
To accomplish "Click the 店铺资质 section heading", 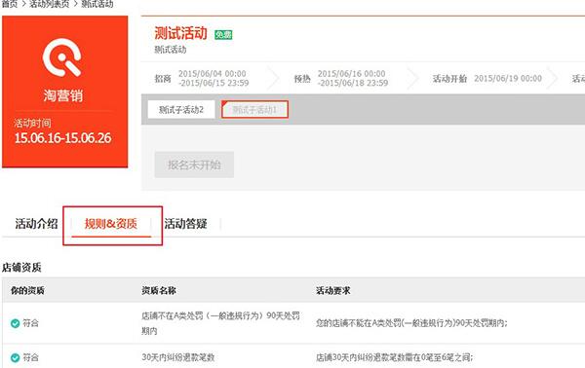I will [x=21, y=267].
